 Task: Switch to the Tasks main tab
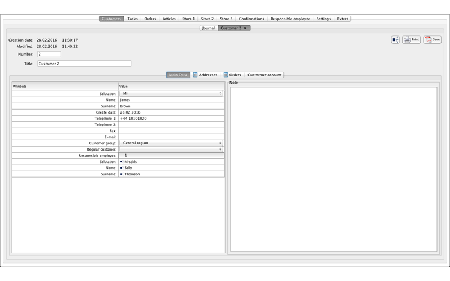point(132,19)
